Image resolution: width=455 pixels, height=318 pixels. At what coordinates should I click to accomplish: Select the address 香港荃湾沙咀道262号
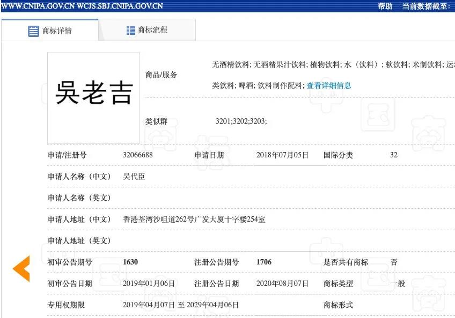[158, 219]
